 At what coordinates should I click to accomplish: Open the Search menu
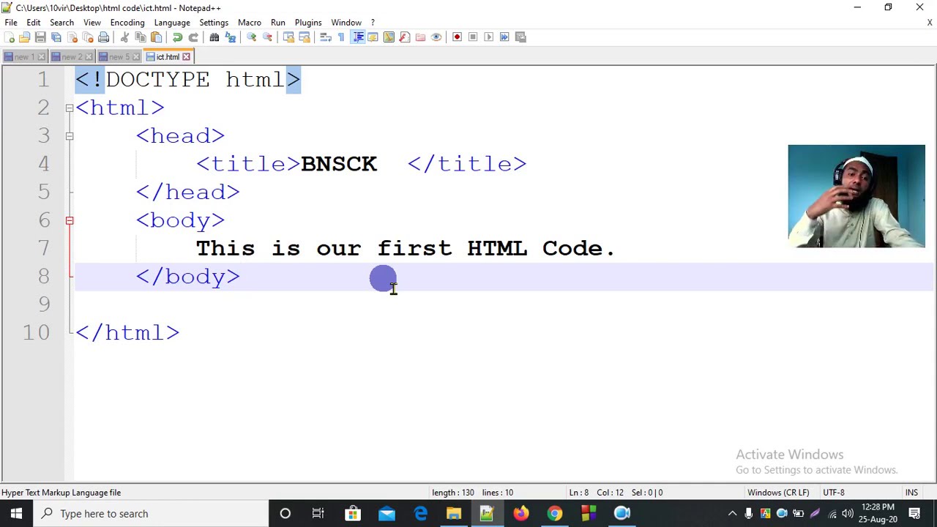(61, 23)
